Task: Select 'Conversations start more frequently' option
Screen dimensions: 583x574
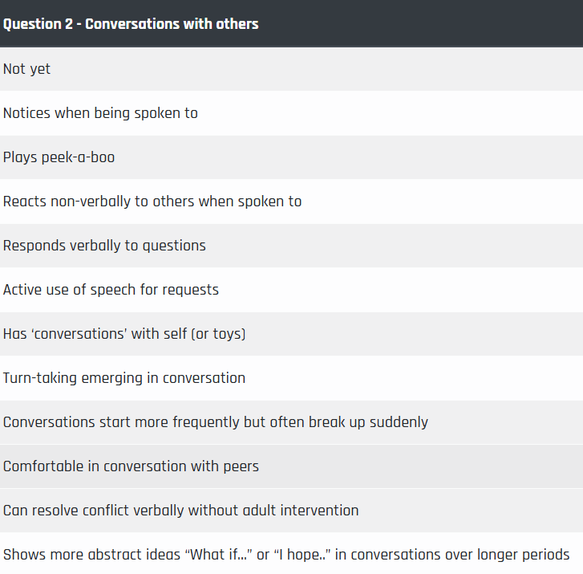Action: (x=292, y=422)
